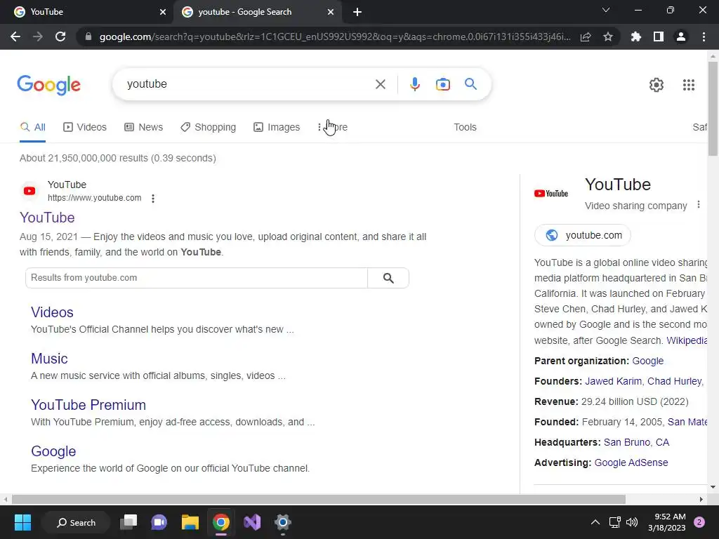Clear the search query with the X
Image resolution: width=719 pixels, height=539 pixels.
click(380, 84)
